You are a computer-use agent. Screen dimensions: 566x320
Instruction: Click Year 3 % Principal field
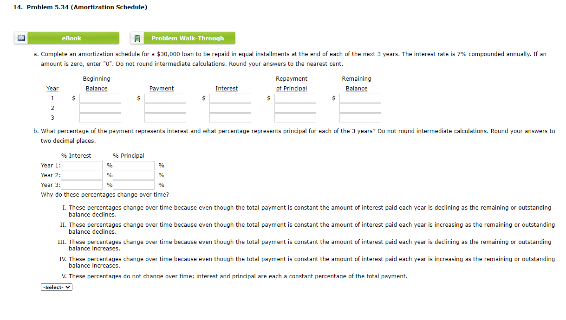point(134,185)
